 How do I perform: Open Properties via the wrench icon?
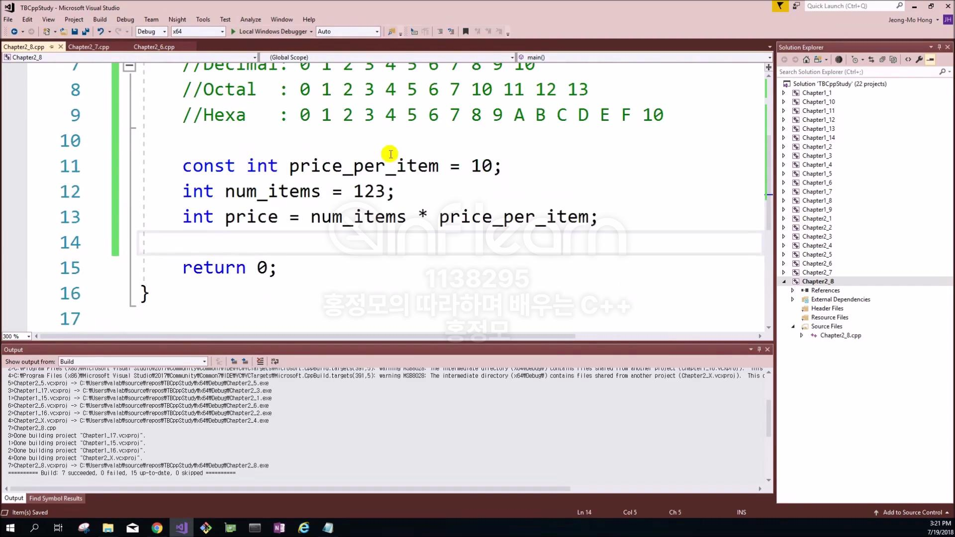click(x=919, y=60)
